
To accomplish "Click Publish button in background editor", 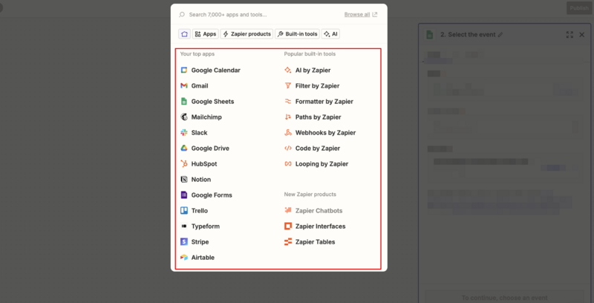I will 579,8.
